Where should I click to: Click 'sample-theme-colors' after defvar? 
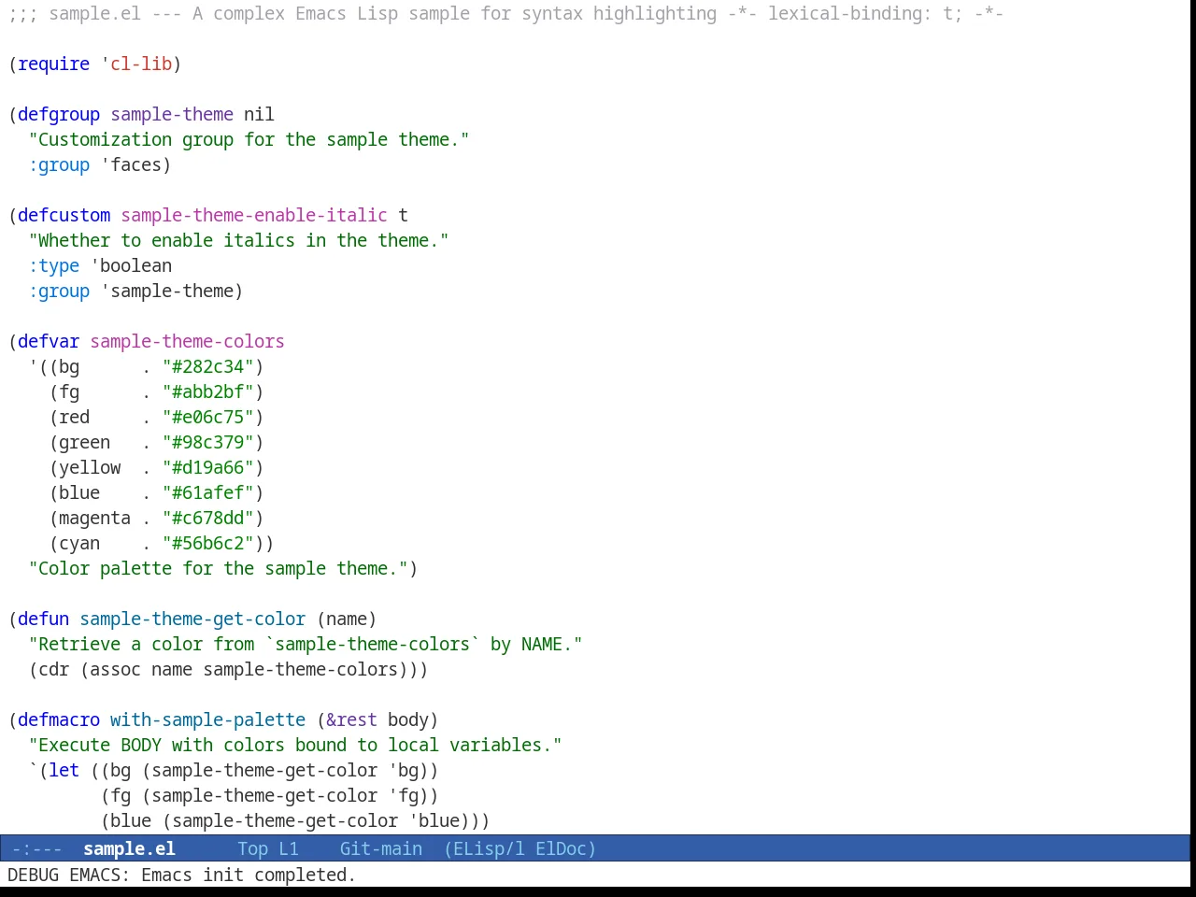click(187, 341)
